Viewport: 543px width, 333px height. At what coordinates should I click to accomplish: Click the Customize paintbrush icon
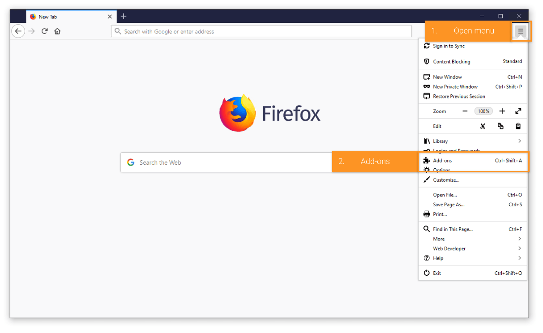pyautogui.click(x=427, y=180)
